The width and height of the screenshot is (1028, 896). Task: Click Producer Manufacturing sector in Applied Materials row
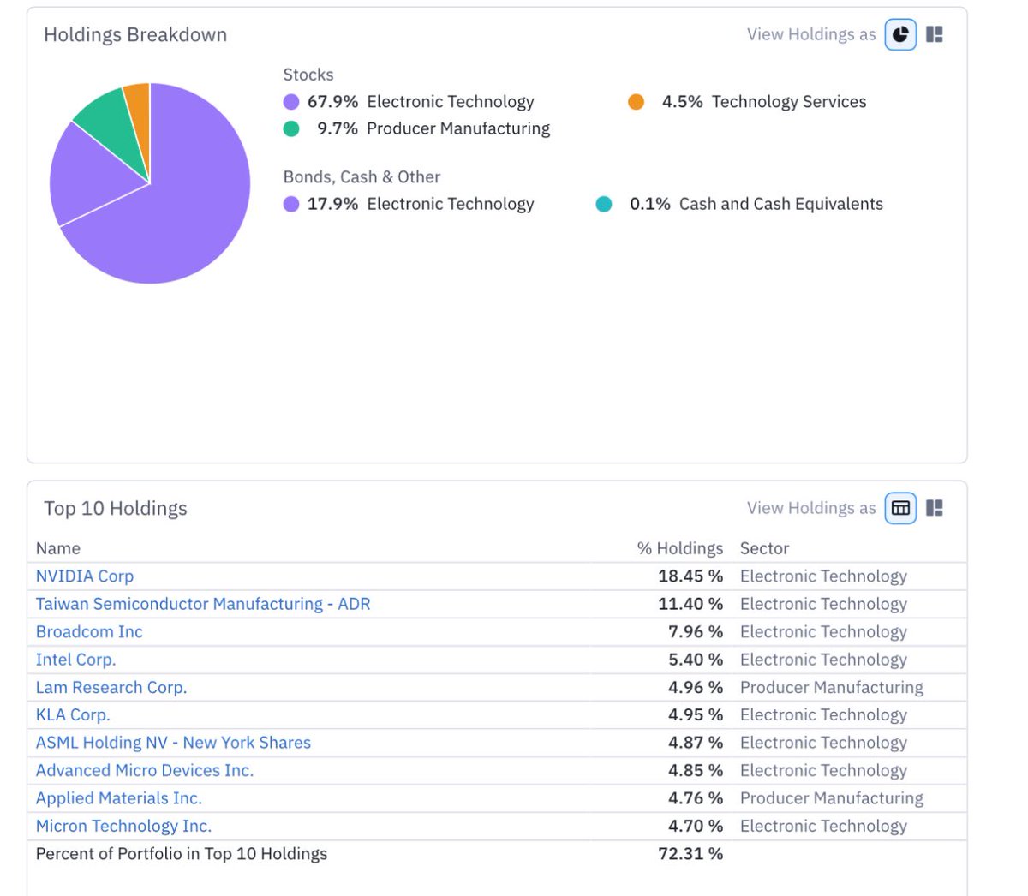(x=832, y=798)
